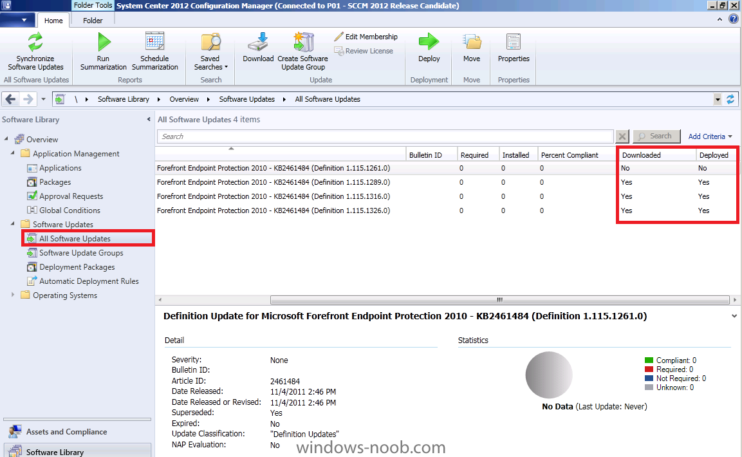The width and height of the screenshot is (742, 457).
Task: Select Applications in the tree
Action: pyautogui.click(x=55, y=168)
